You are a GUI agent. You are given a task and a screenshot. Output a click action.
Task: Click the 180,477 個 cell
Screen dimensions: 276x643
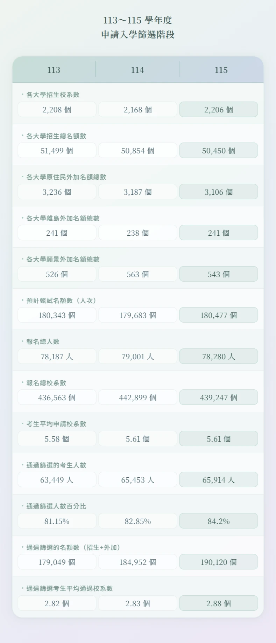point(219,315)
